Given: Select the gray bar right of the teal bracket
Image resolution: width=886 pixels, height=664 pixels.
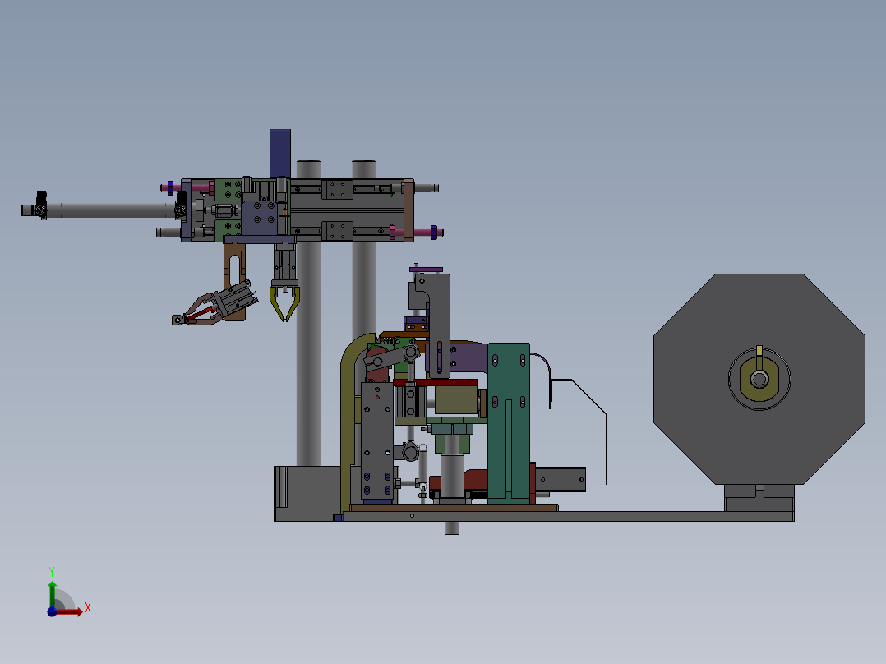Looking at the screenshot, I should 560,479.
